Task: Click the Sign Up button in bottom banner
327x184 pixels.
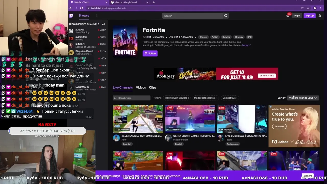Action: coord(308,176)
